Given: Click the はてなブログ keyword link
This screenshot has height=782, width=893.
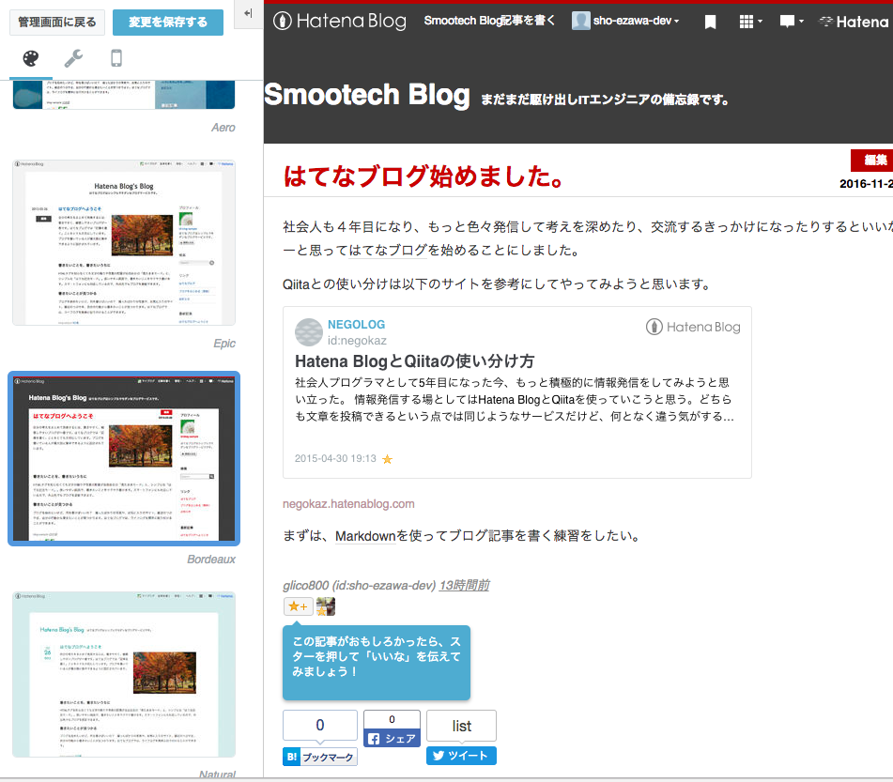Looking at the screenshot, I should (x=388, y=250).
